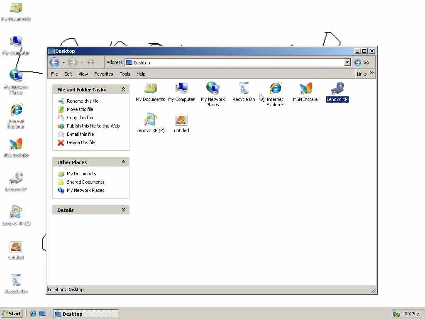Click the Back navigation button
The height and width of the screenshot is (319, 425).
click(54, 62)
